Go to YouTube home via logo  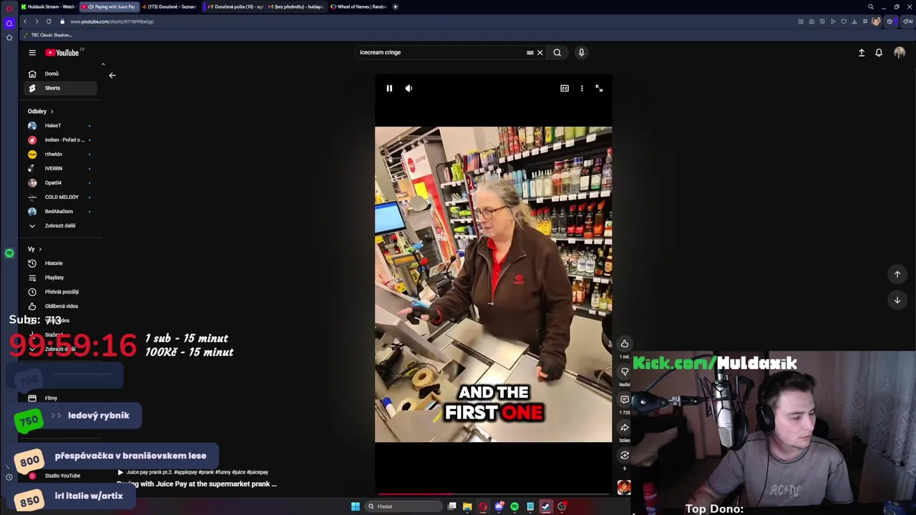[63, 52]
